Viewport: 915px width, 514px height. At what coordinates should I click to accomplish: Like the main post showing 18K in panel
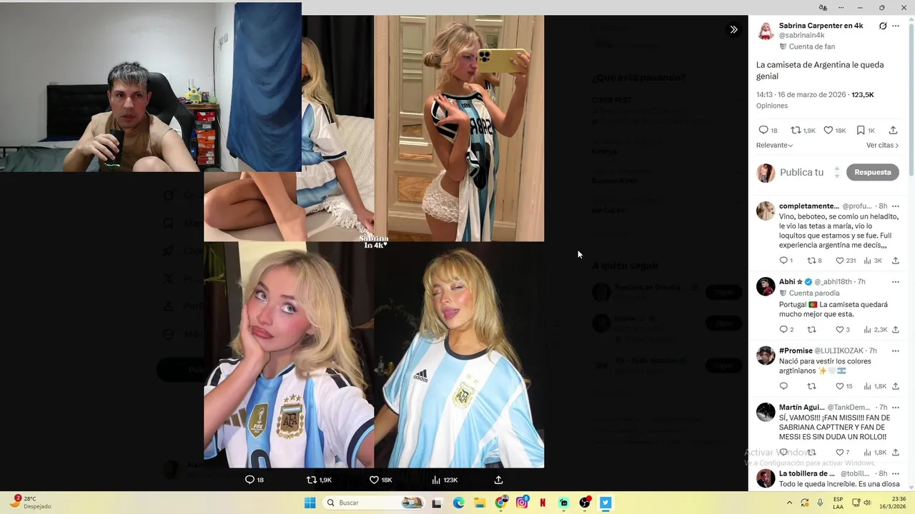coord(834,130)
